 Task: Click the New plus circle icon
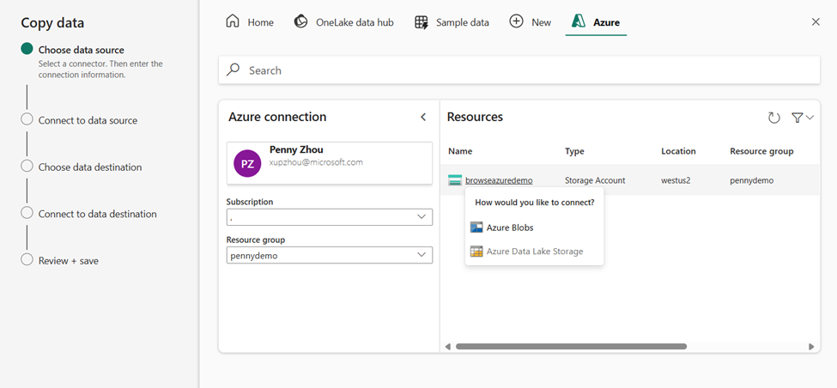516,21
